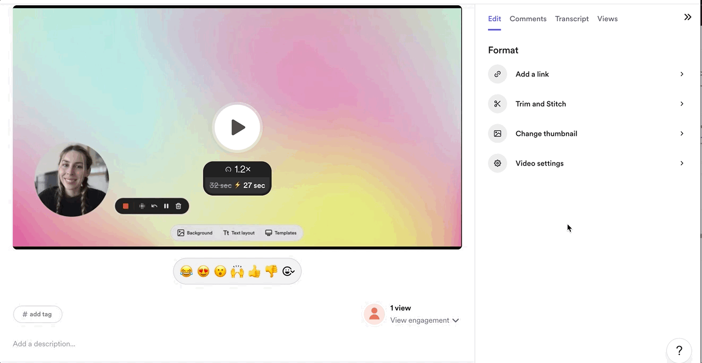React with the thumbs up emoji
Viewport: 702px width, 363px height.
click(x=254, y=272)
